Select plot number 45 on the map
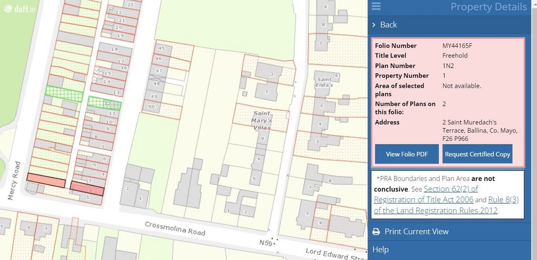Screen dimensions: 537x260 click(x=162, y=49)
